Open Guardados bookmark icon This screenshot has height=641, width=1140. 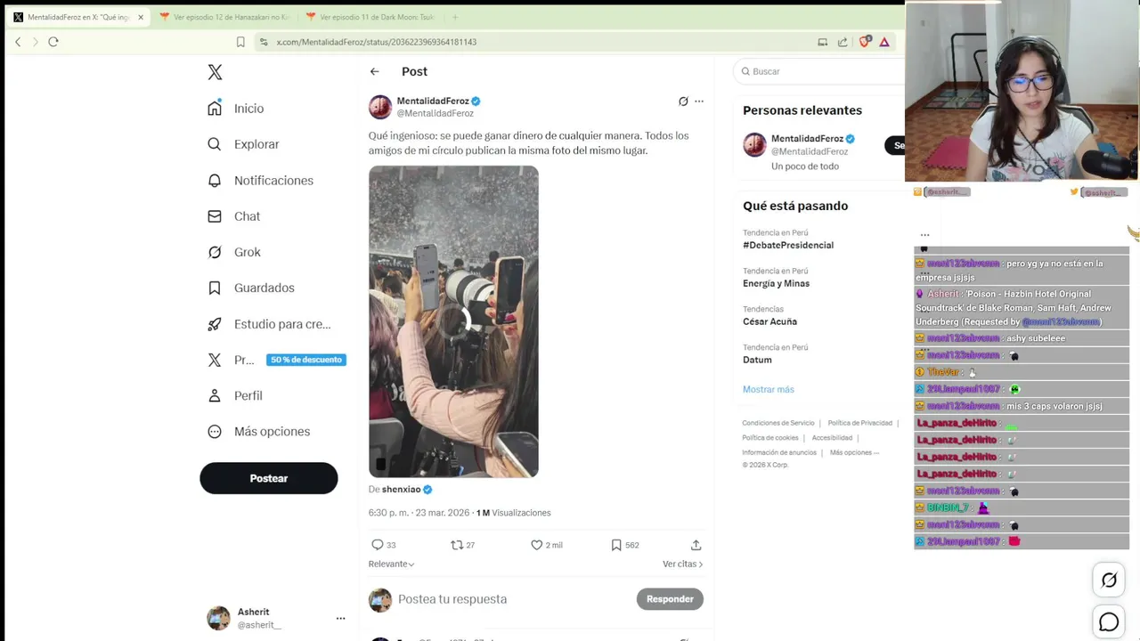click(x=215, y=288)
